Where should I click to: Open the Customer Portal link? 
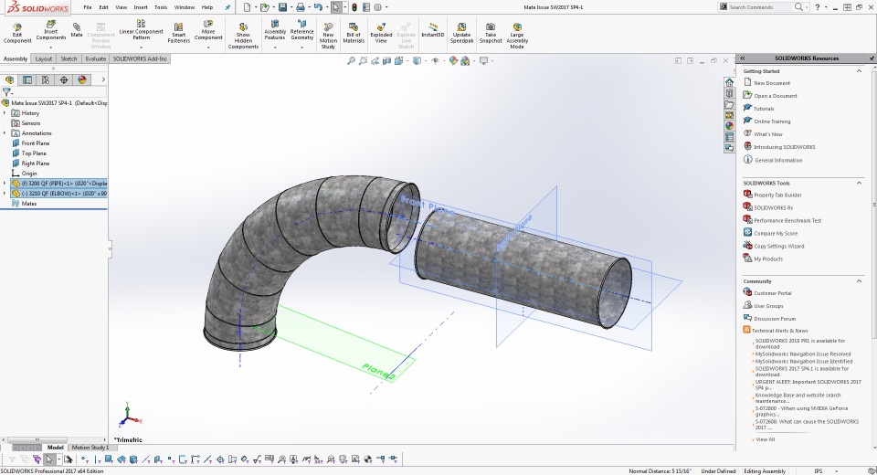coord(772,293)
